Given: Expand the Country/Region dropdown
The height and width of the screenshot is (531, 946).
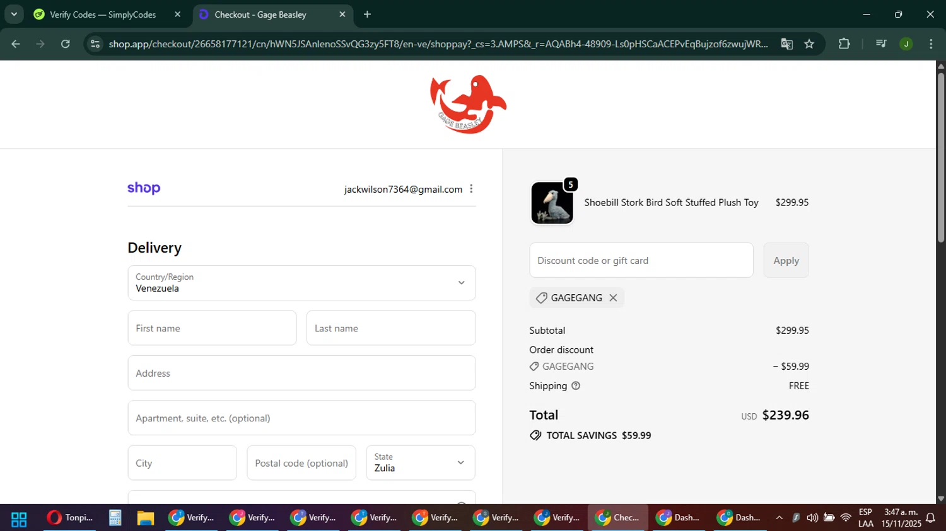Looking at the screenshot, I should 301,283.
